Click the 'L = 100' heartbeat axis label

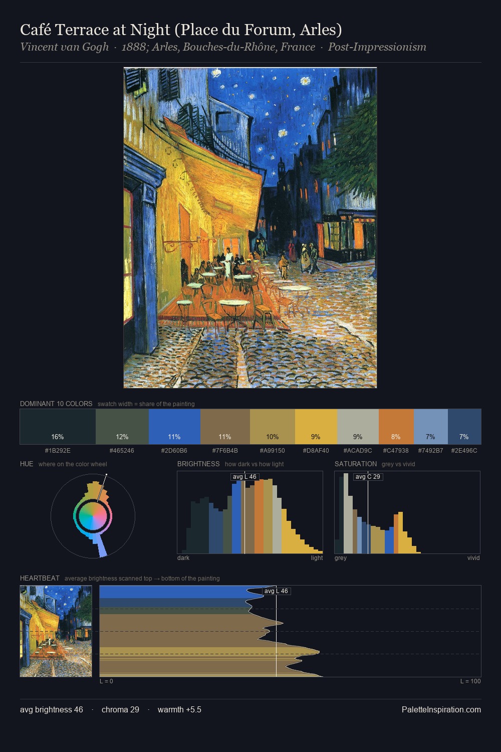pyautogui.click(x=470, y=681)
